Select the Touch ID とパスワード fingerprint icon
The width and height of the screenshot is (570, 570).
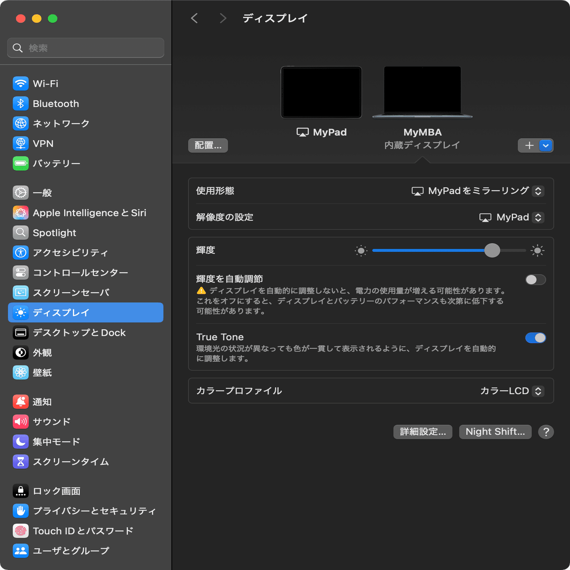(20, 531)
